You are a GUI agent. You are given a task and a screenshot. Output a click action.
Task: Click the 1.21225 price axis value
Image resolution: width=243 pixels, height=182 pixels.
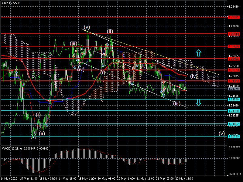(234, 116)
